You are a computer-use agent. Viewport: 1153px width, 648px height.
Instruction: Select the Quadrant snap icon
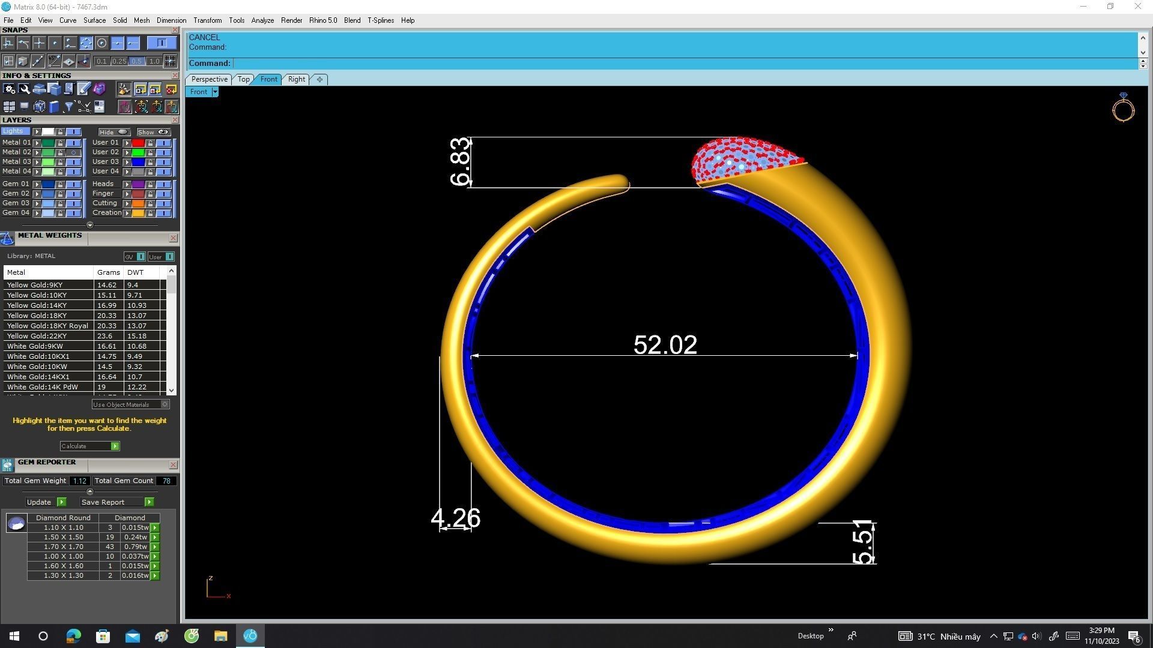coord(86,43)
